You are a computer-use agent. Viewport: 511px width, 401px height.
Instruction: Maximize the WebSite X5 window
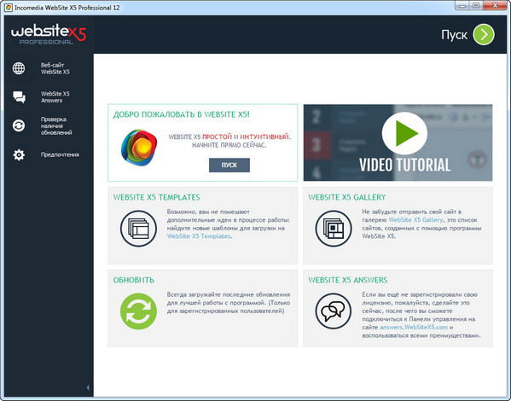(476, 5)
